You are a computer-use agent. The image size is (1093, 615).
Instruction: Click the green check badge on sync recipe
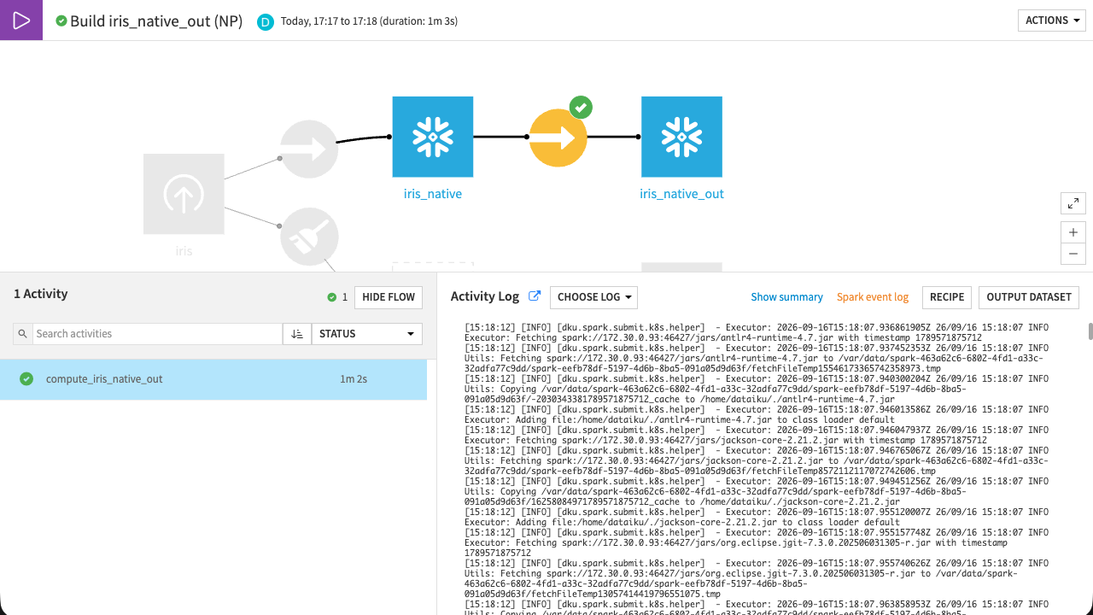coord(581,108)
